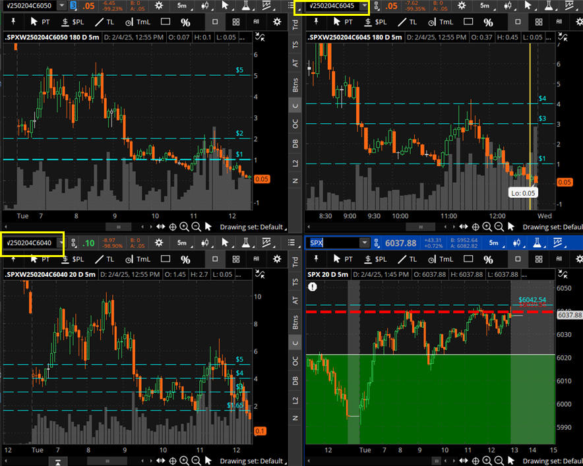Click the rectangle drawing tool in C6050 panel

165,21
